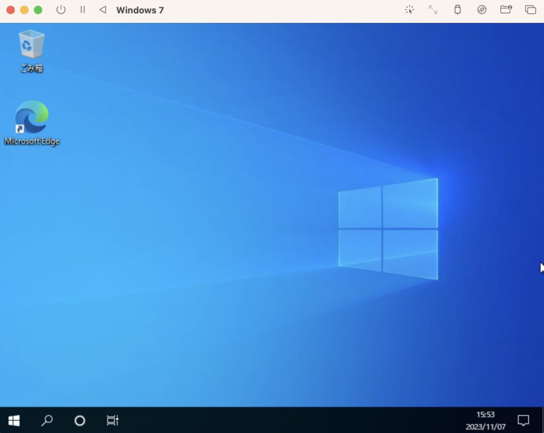Viewport: 544px width, 433px height.
Task: Open the shared folder icon
Action: (x=506, y=10)
